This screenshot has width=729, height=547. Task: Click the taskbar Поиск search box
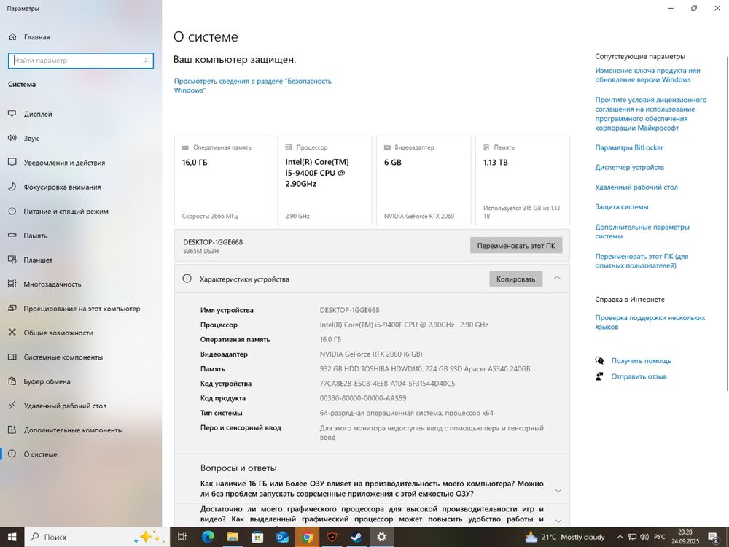click(x=97, y=538)
